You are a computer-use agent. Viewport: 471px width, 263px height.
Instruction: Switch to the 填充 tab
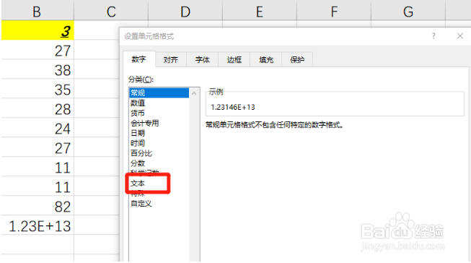(266, 59)
